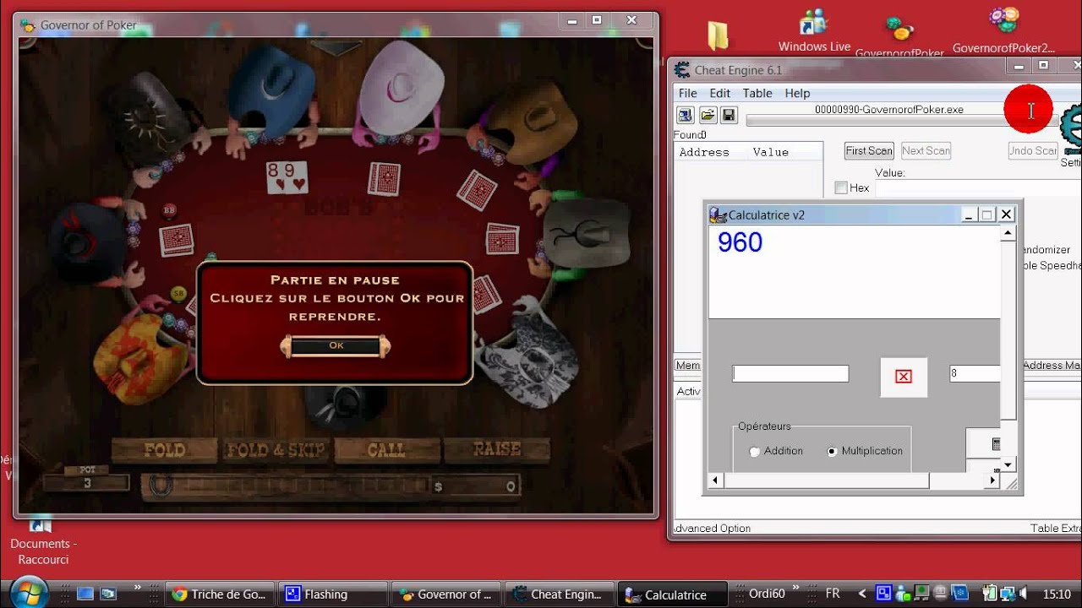1082x608 pixels.
Task: Open the Table menu in Cheat Engine
Action: pos(757,93)
